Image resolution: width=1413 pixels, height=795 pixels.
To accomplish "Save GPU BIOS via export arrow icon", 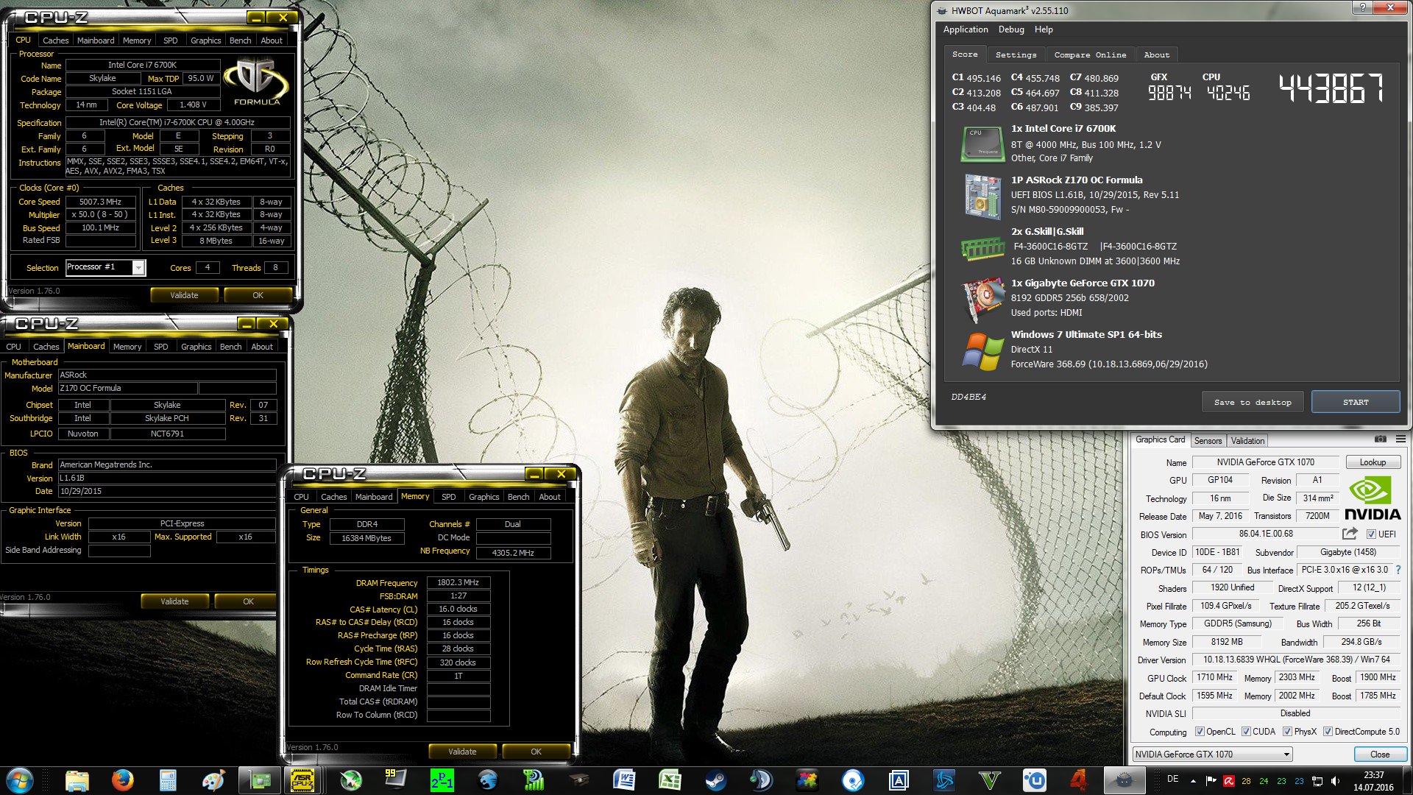I will (1350, 534).
